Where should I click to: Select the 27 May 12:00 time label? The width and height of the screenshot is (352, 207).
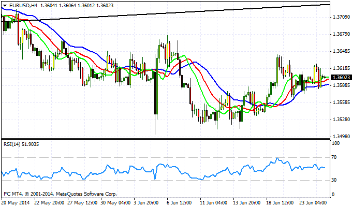[x=82, y=202]
